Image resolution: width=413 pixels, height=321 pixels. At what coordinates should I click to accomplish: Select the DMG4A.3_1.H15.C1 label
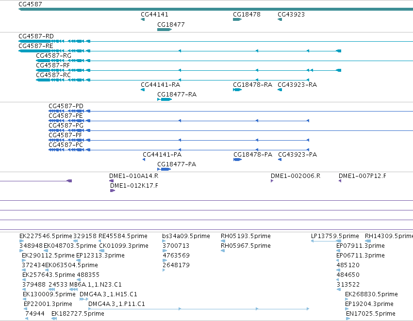tap(108, 294)
